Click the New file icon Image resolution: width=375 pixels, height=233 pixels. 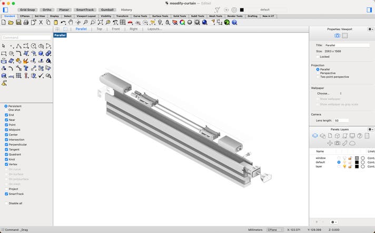[4, 23]
